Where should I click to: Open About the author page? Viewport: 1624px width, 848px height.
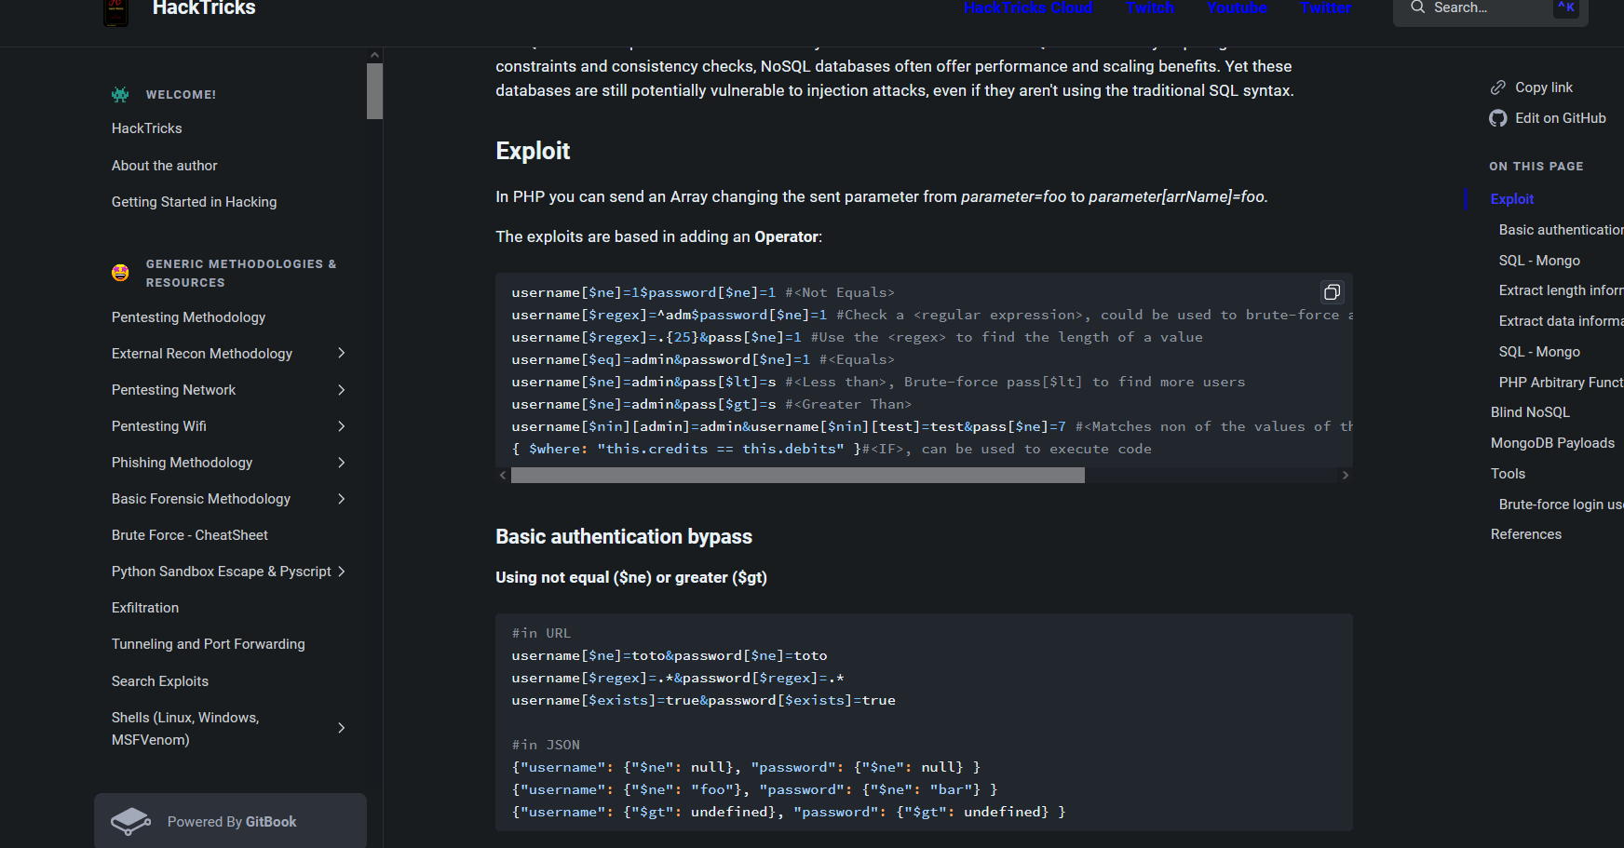pos(165,166)
